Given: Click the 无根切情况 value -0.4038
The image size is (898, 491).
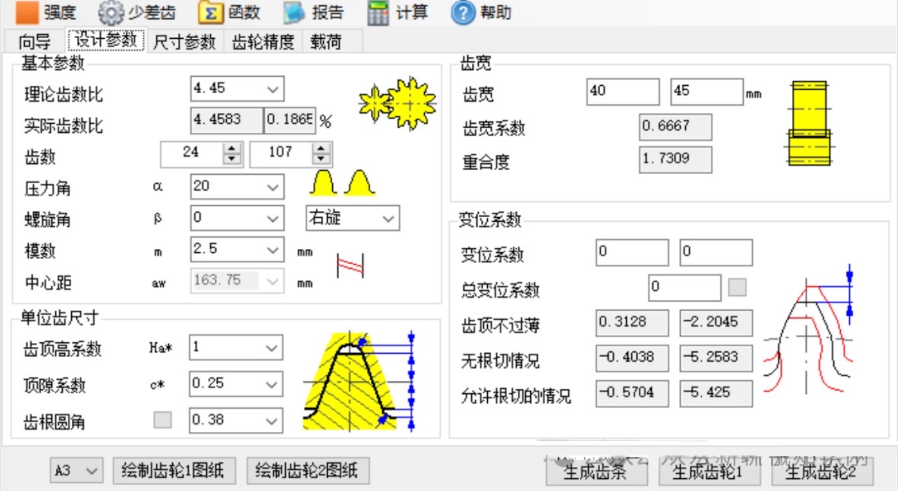Looking at the screenshot, I should [x=632, y=358].
